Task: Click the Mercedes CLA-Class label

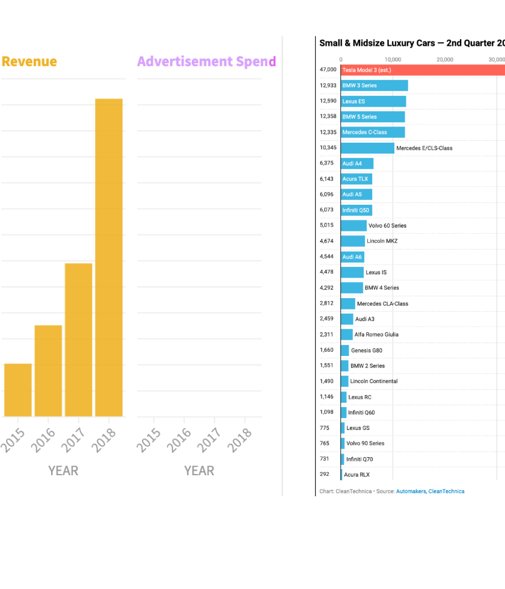Action: point(382,304)
